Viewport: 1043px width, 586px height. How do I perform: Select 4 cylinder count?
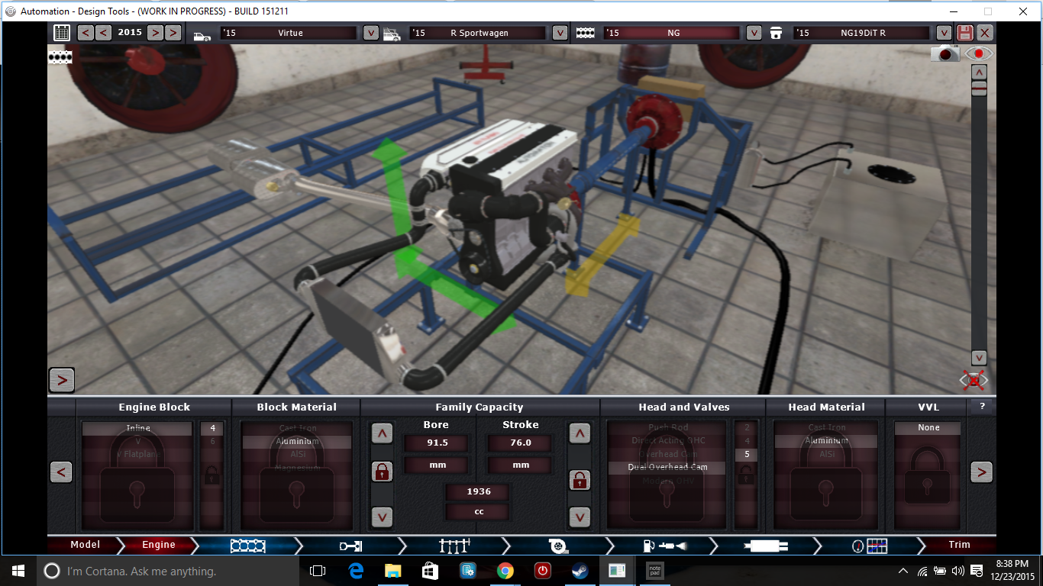click(x=212, y=429)
